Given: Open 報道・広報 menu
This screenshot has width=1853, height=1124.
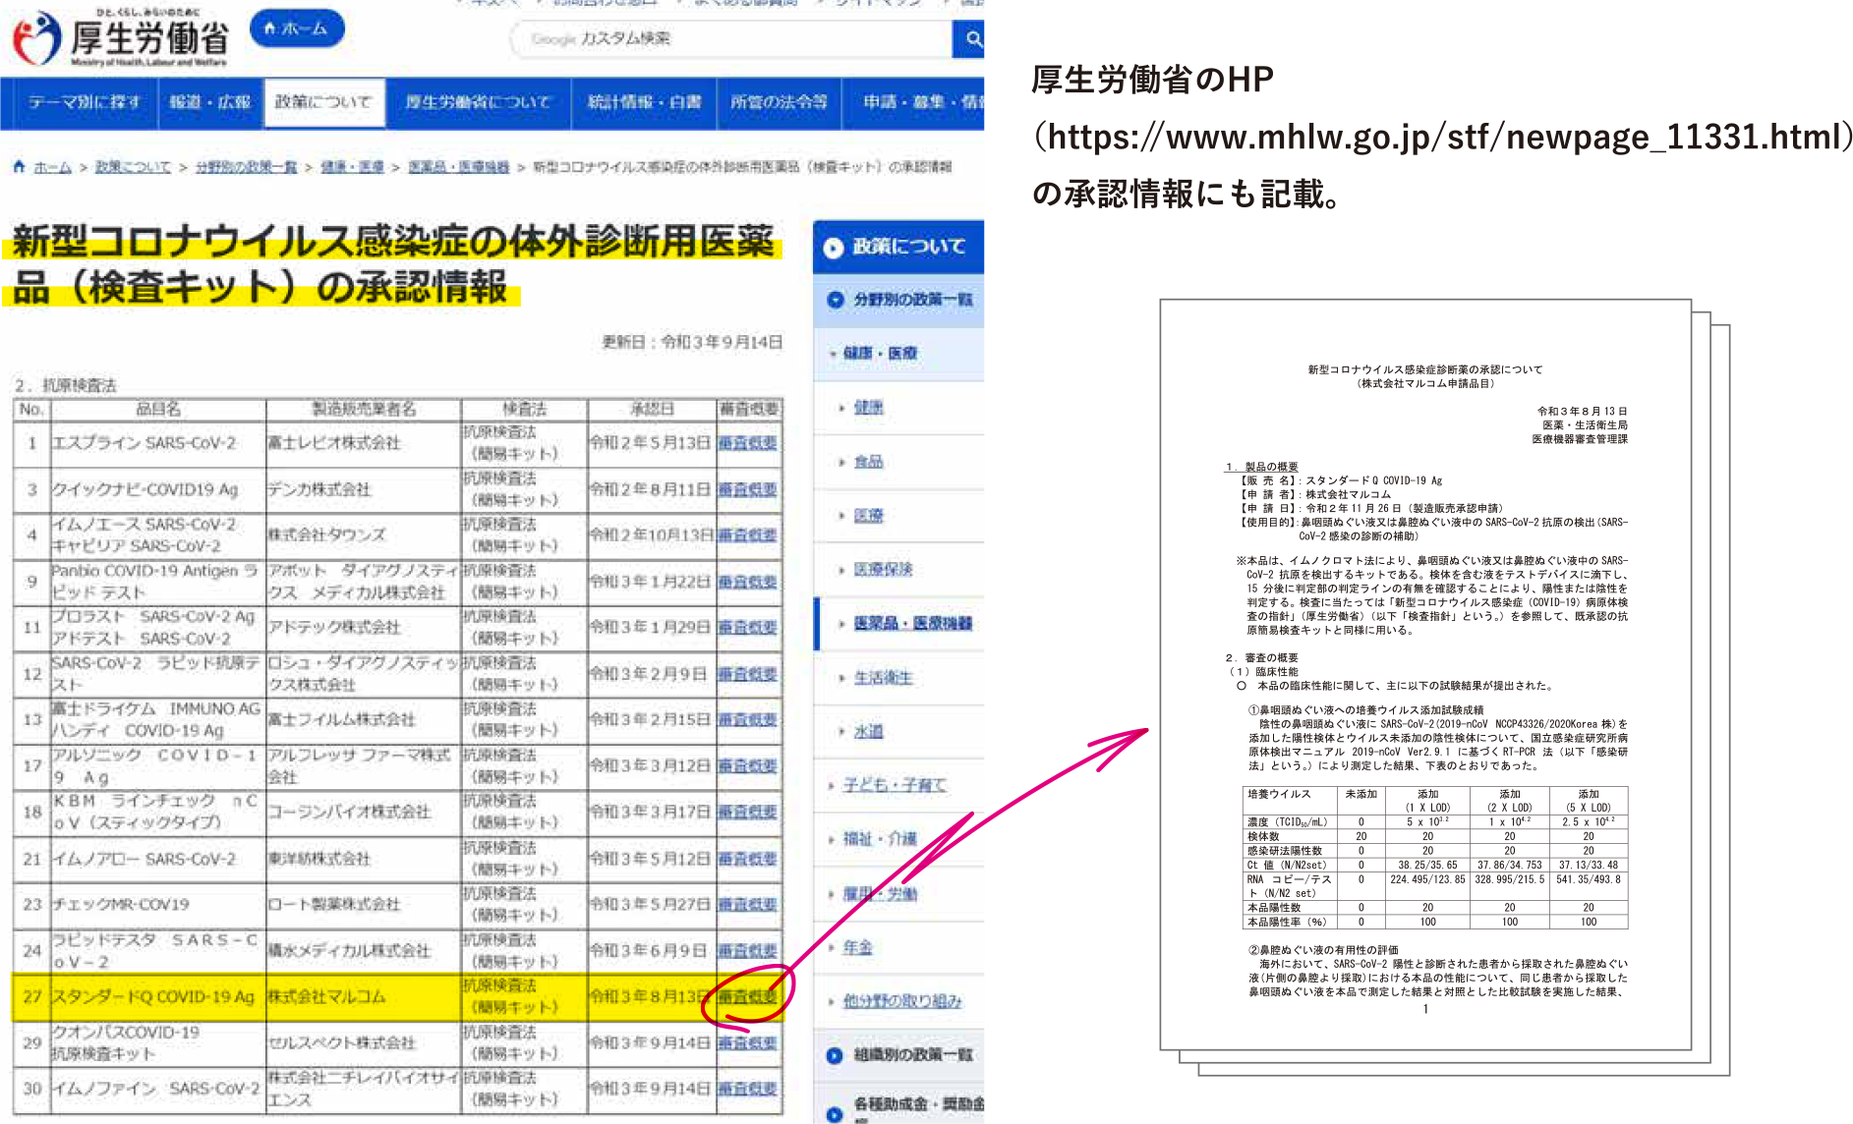Looking at the screenshot, I should point(210,102).
